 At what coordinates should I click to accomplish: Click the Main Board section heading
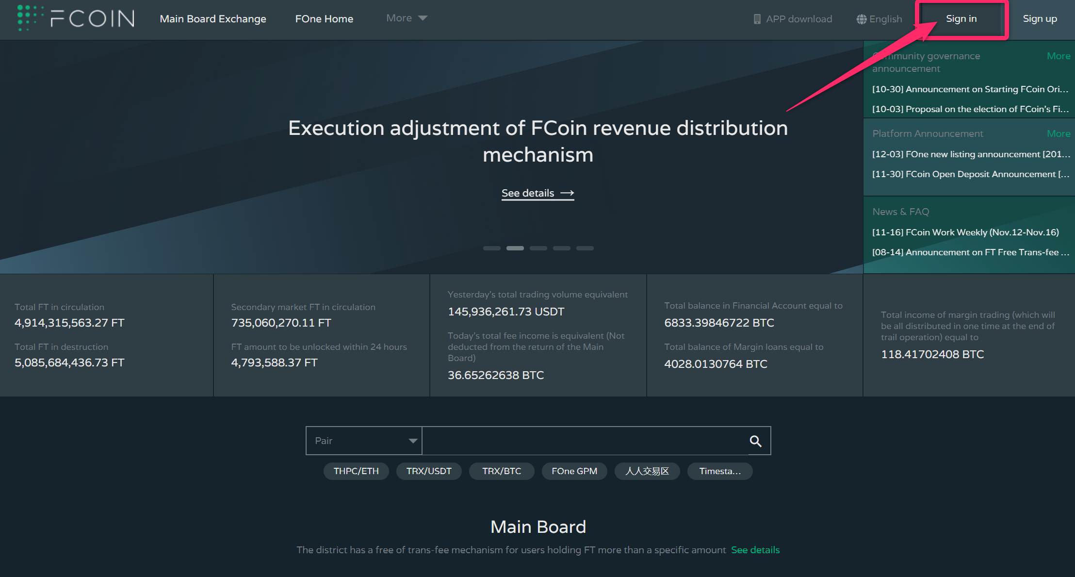(538, 527)
